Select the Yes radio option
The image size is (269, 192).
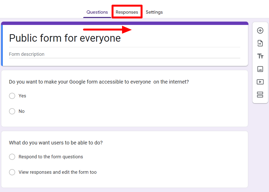[x=12, y=96]
